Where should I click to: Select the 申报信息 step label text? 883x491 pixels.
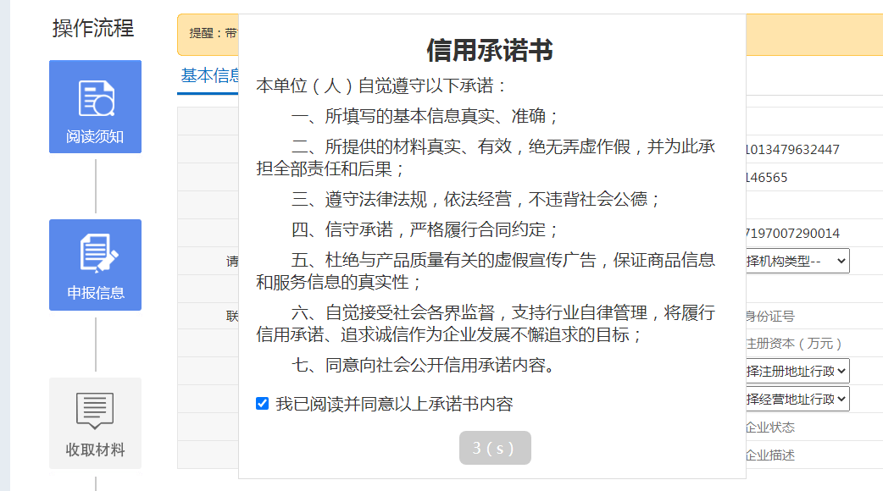click(x=96, y=293)
